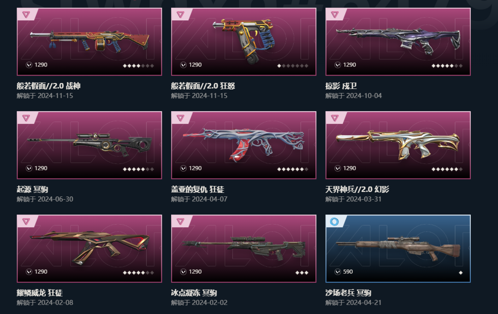This screenshot has height=314, width=498.
Task: Click the pink tier badge on 掠影 戍卫 card
Action: (335, 14)
